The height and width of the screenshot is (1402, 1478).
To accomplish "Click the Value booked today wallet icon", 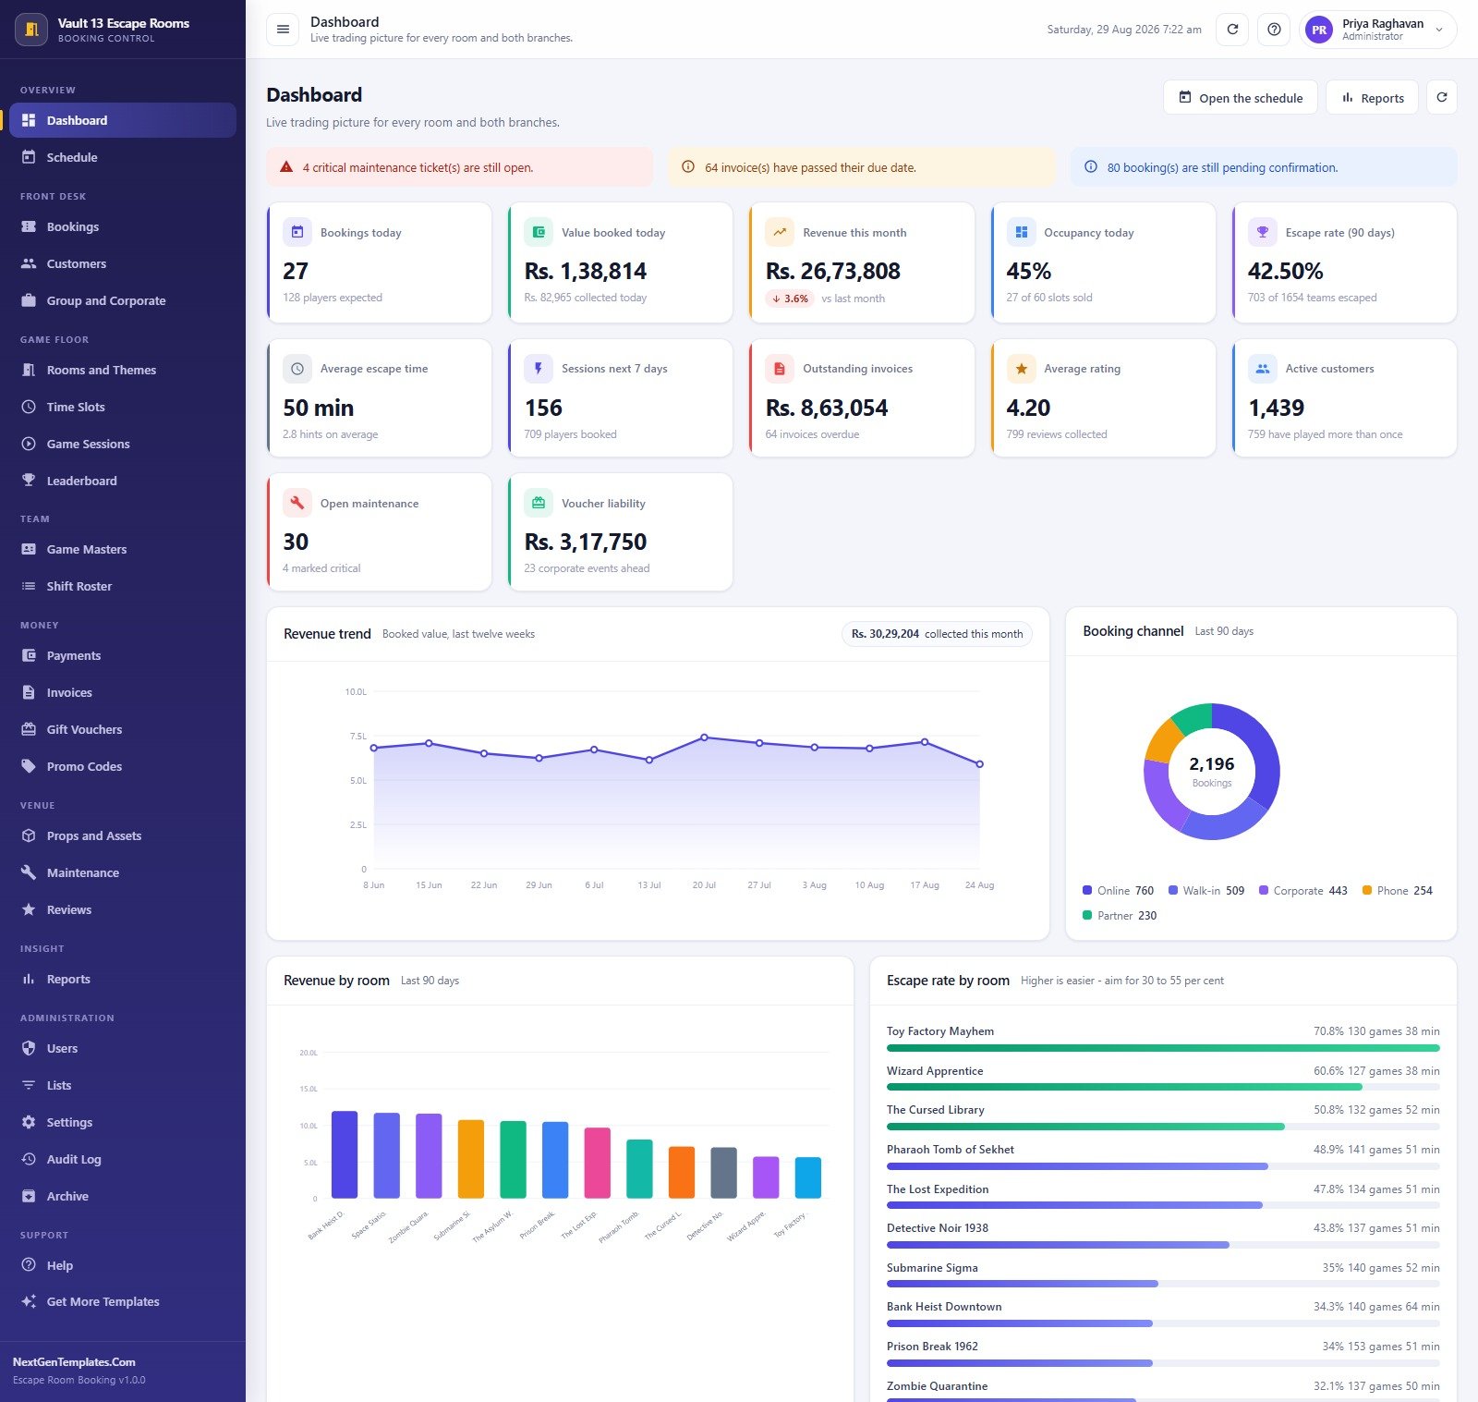I will [x=539, y=232].
